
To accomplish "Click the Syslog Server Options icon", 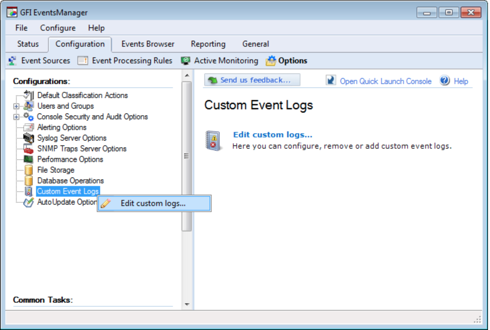I will click(x=29, y=138).
